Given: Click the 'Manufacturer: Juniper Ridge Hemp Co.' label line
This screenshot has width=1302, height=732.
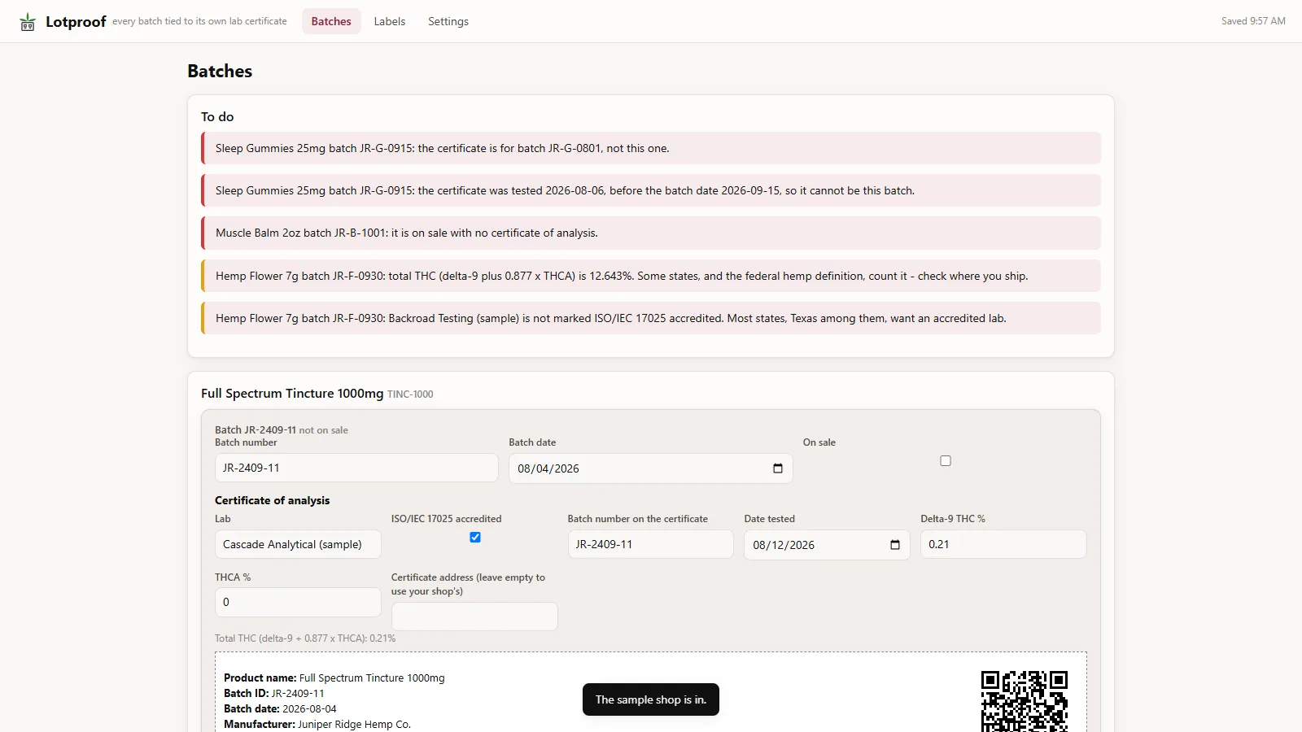Looking at the screenshot, I should [317, 724].
